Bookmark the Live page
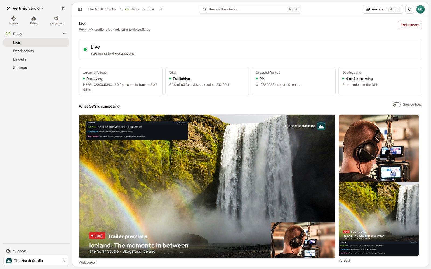431x269 pixels. (x=161, y=9)
